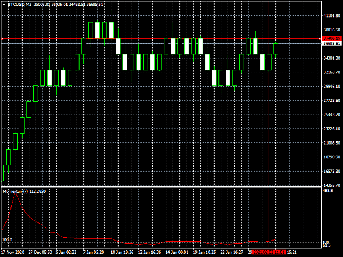Select the red horizontal line's right anchor handle
This screenshot has height=257, width=343.
click(320, 39)
